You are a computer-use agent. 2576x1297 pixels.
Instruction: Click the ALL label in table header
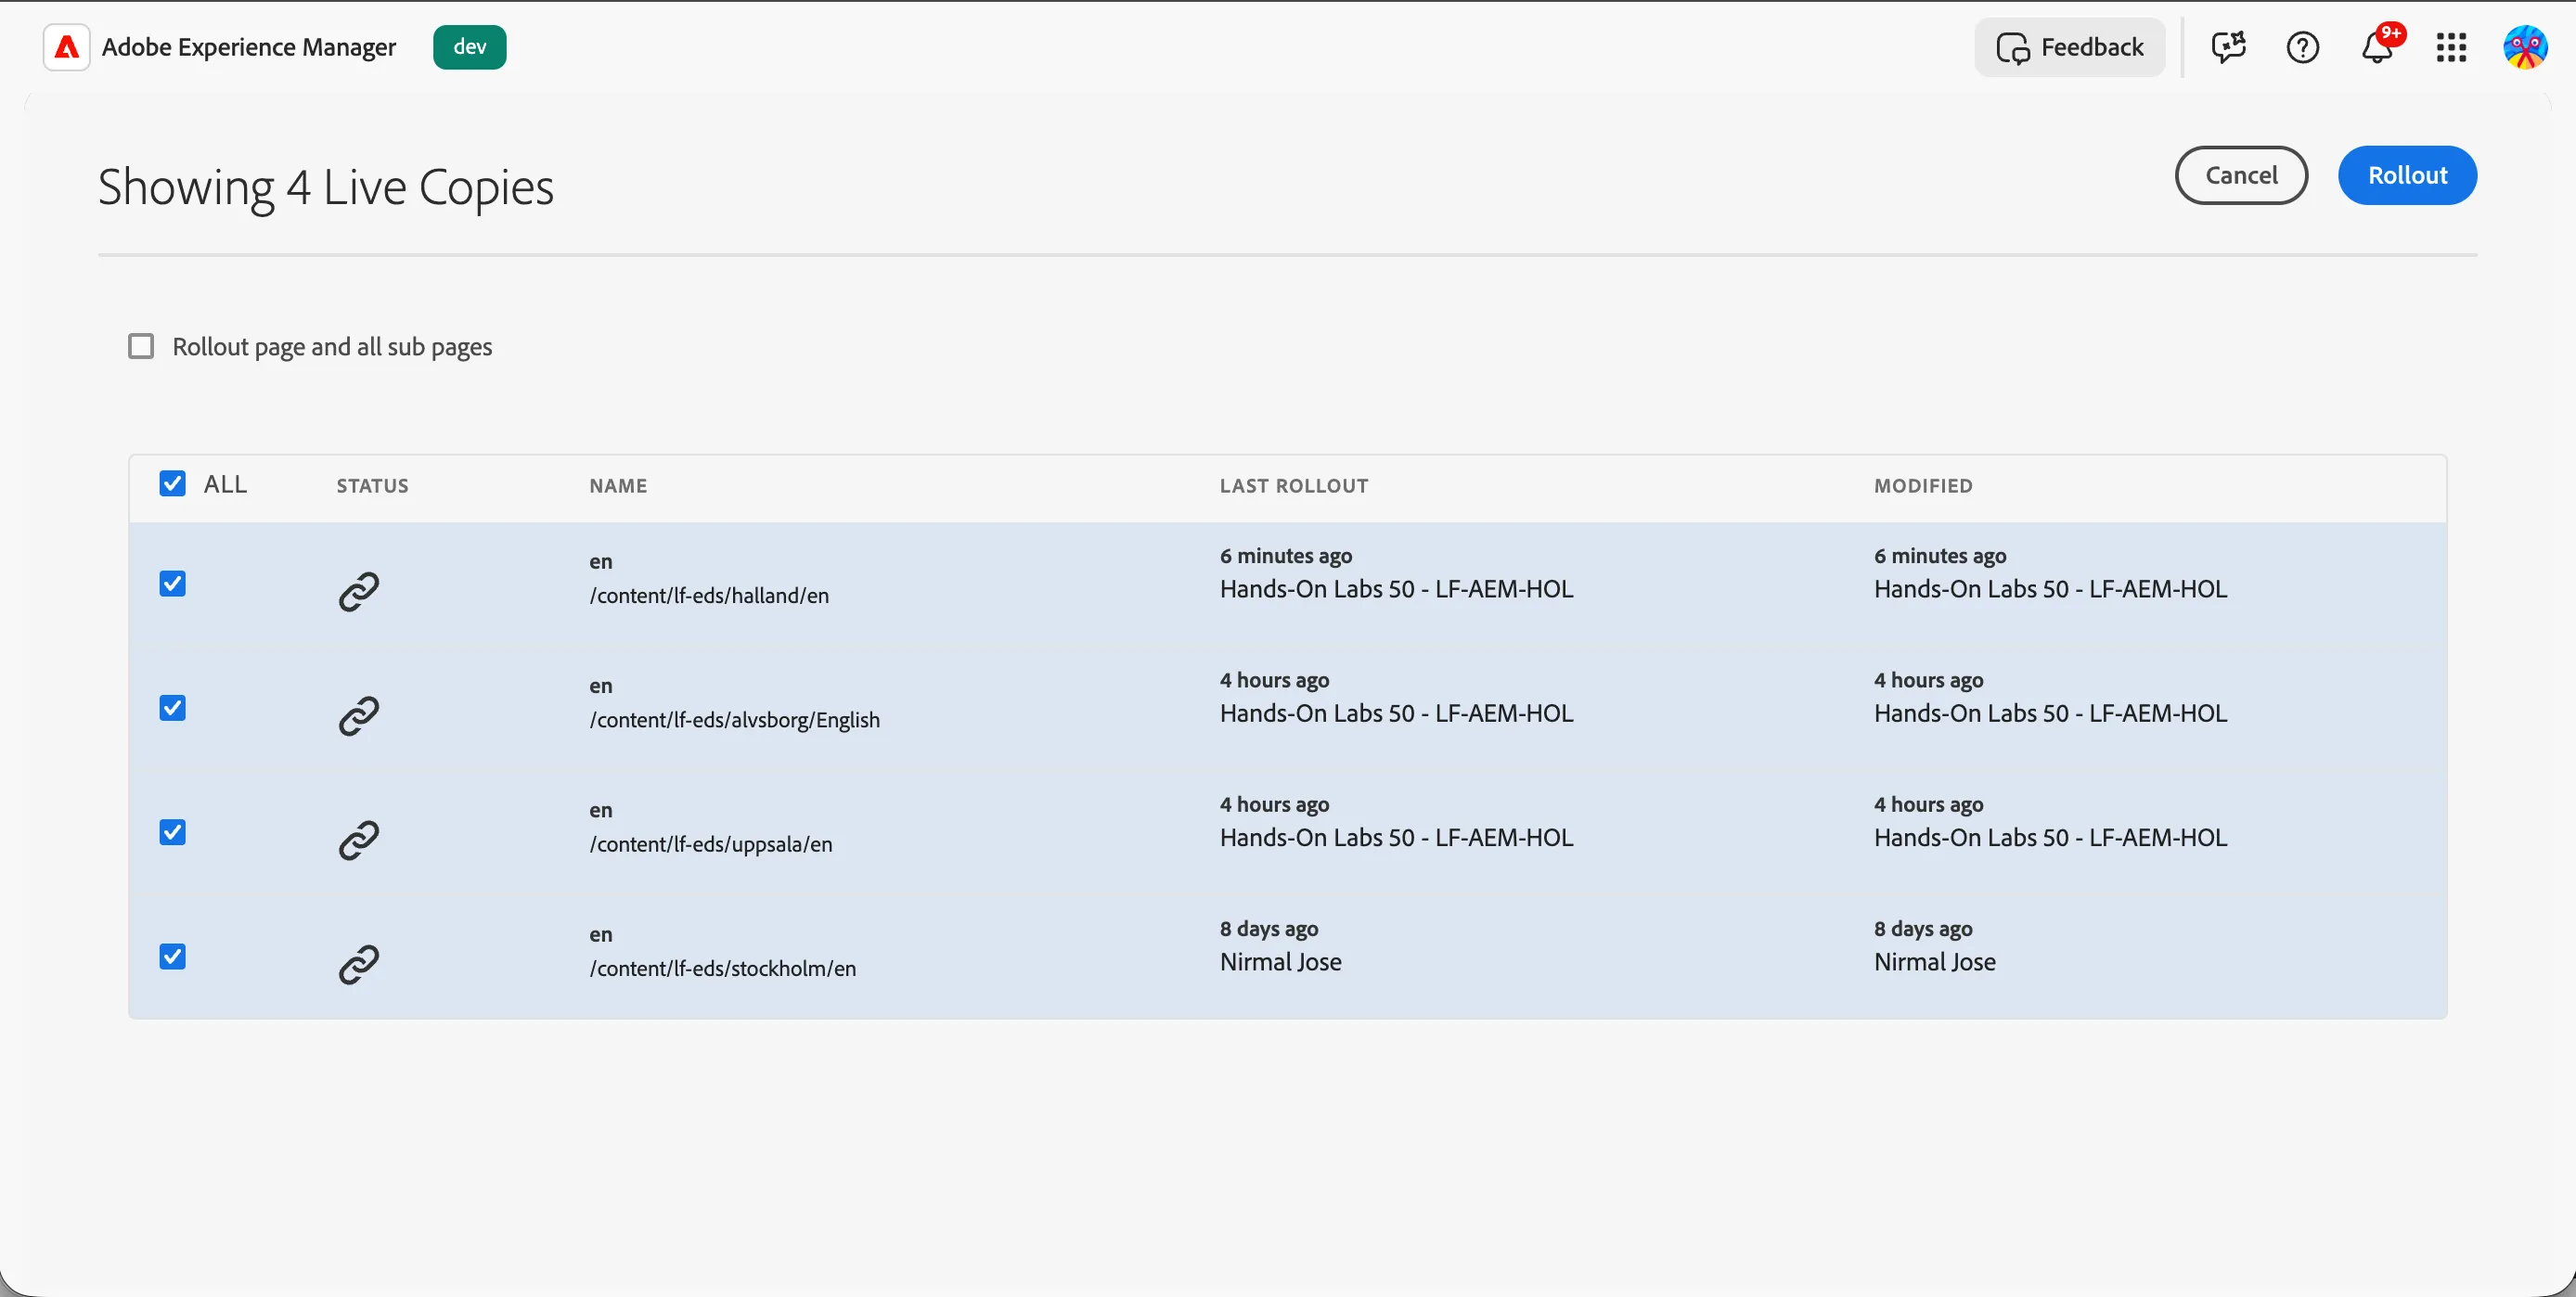tap(225, 484)
